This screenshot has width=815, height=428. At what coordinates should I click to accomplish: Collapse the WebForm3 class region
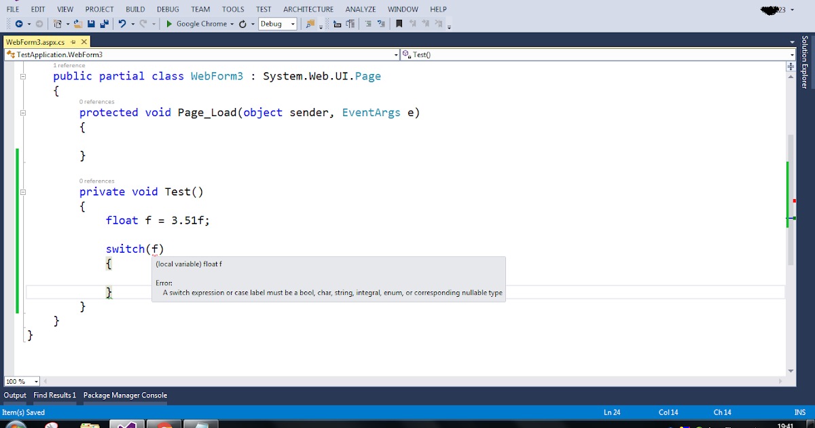(22, 76)
